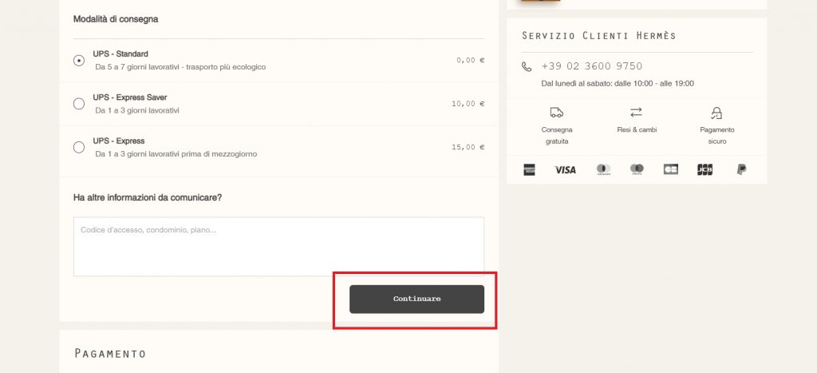Focus the additional delivery information text box
This screenshot has width=817, height=373.
tap(278, 246)
